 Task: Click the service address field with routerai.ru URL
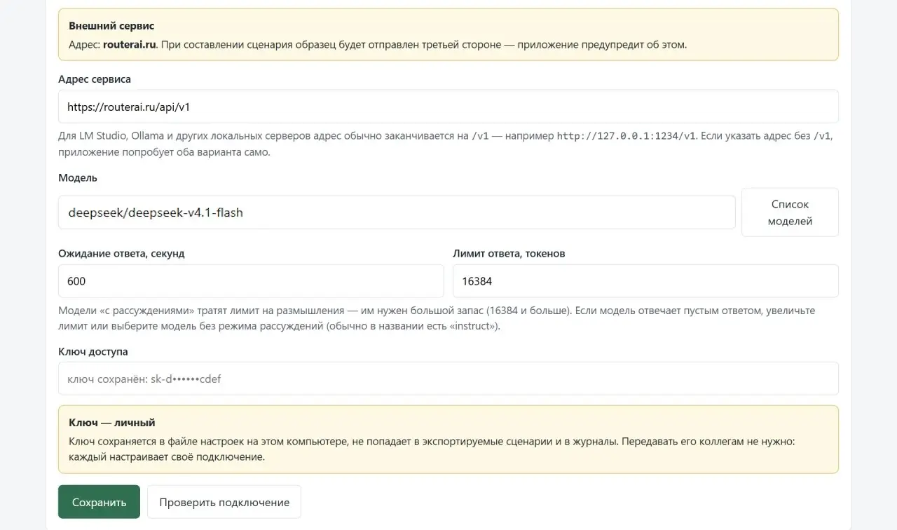point(448,107)
